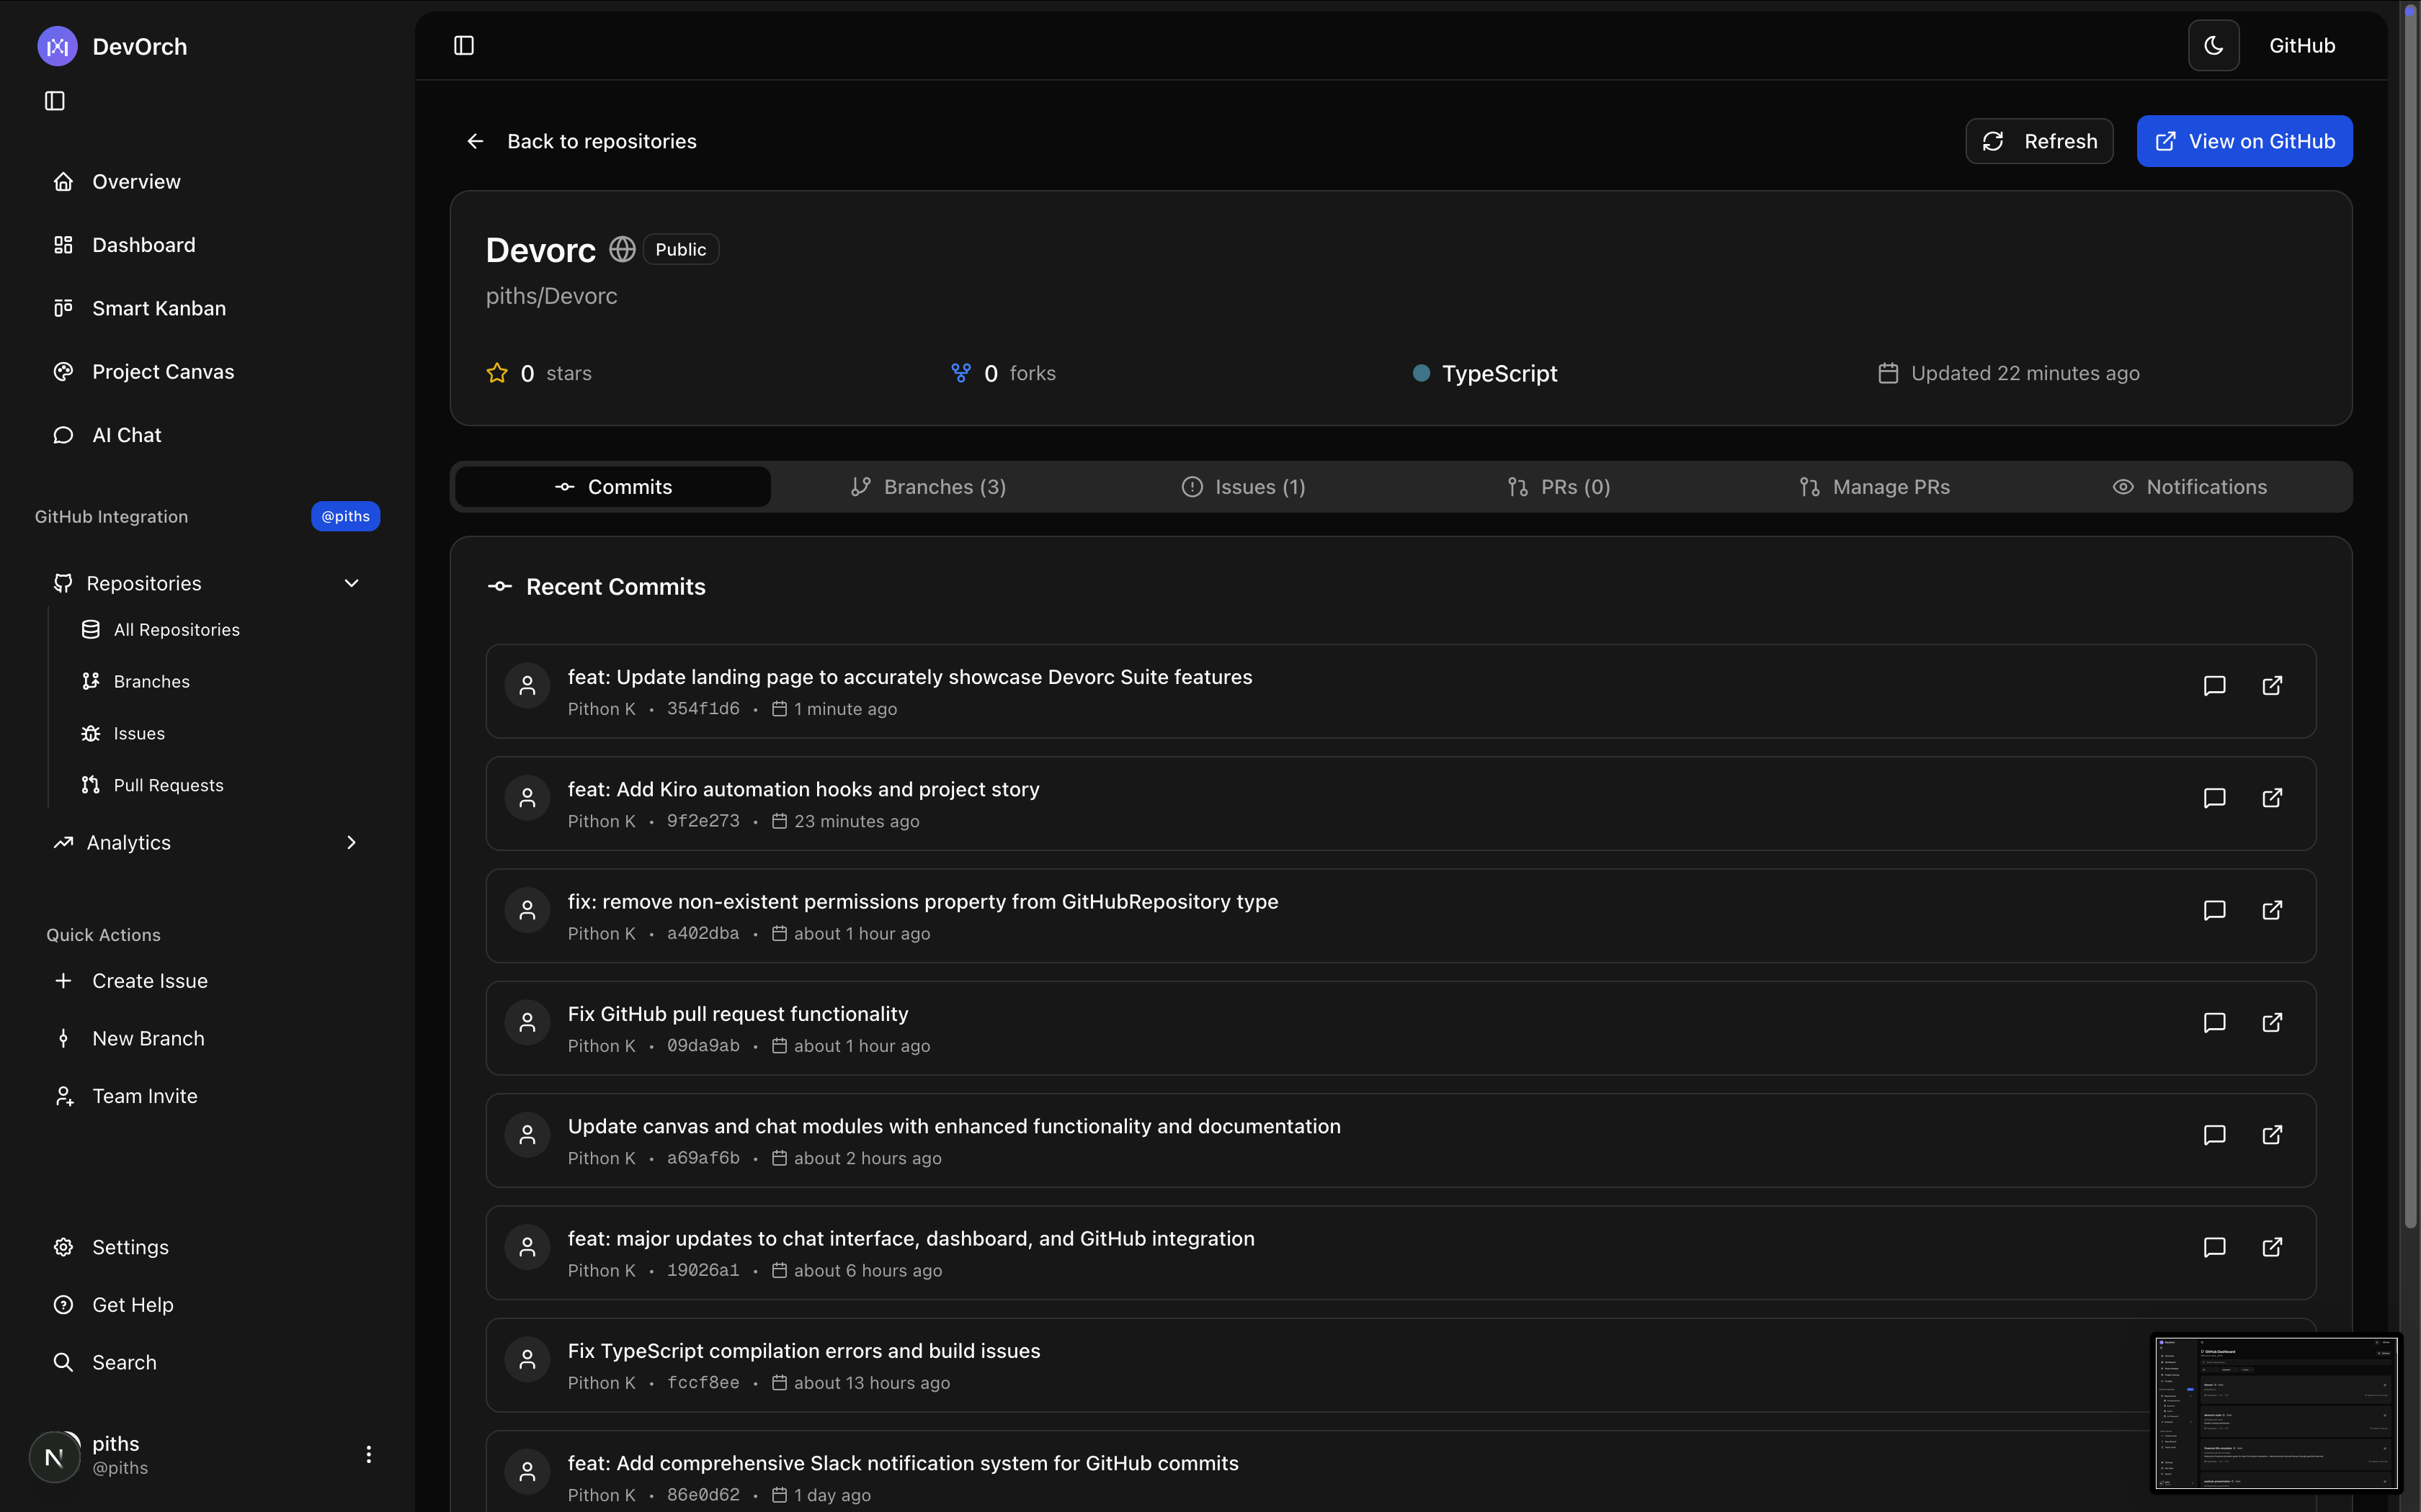Click the DevOrch logo icon
This screenshot has width=2421, height=1512.
click(57, 46)
